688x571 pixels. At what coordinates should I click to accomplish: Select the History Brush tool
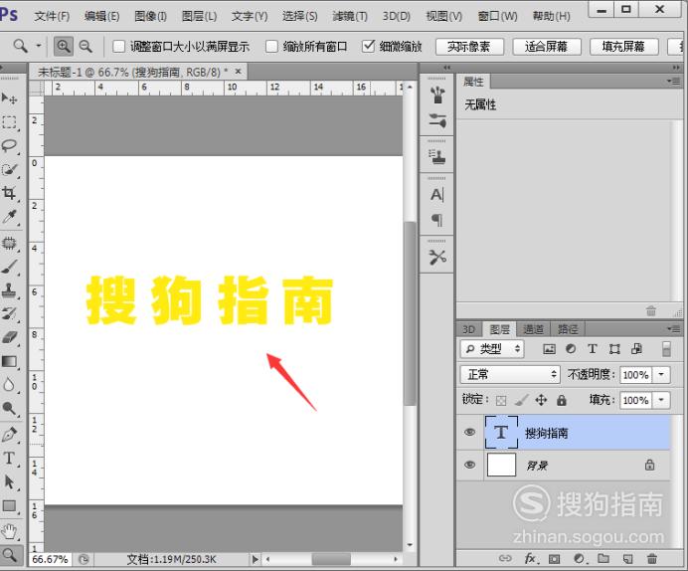coord(9,313)
